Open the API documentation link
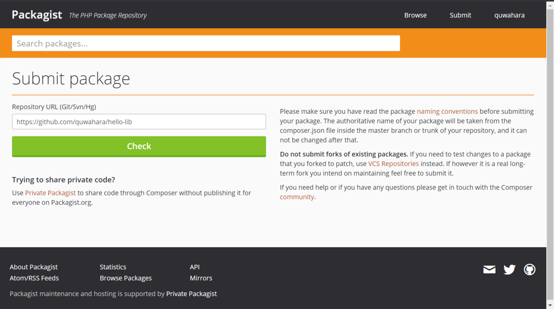Image resolution: width=554 pixels, height=309 pixels. tap(194, 267)
